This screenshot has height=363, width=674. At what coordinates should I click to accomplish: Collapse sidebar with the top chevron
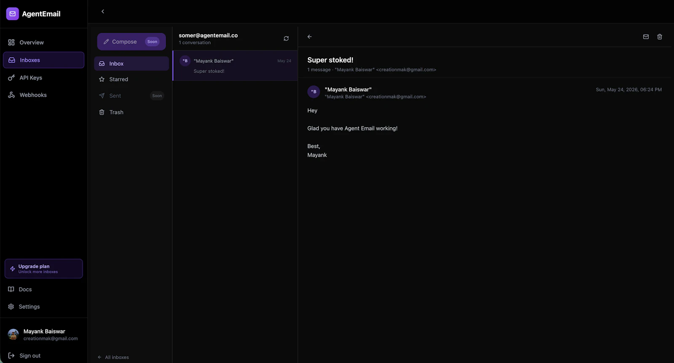[103, 11]
